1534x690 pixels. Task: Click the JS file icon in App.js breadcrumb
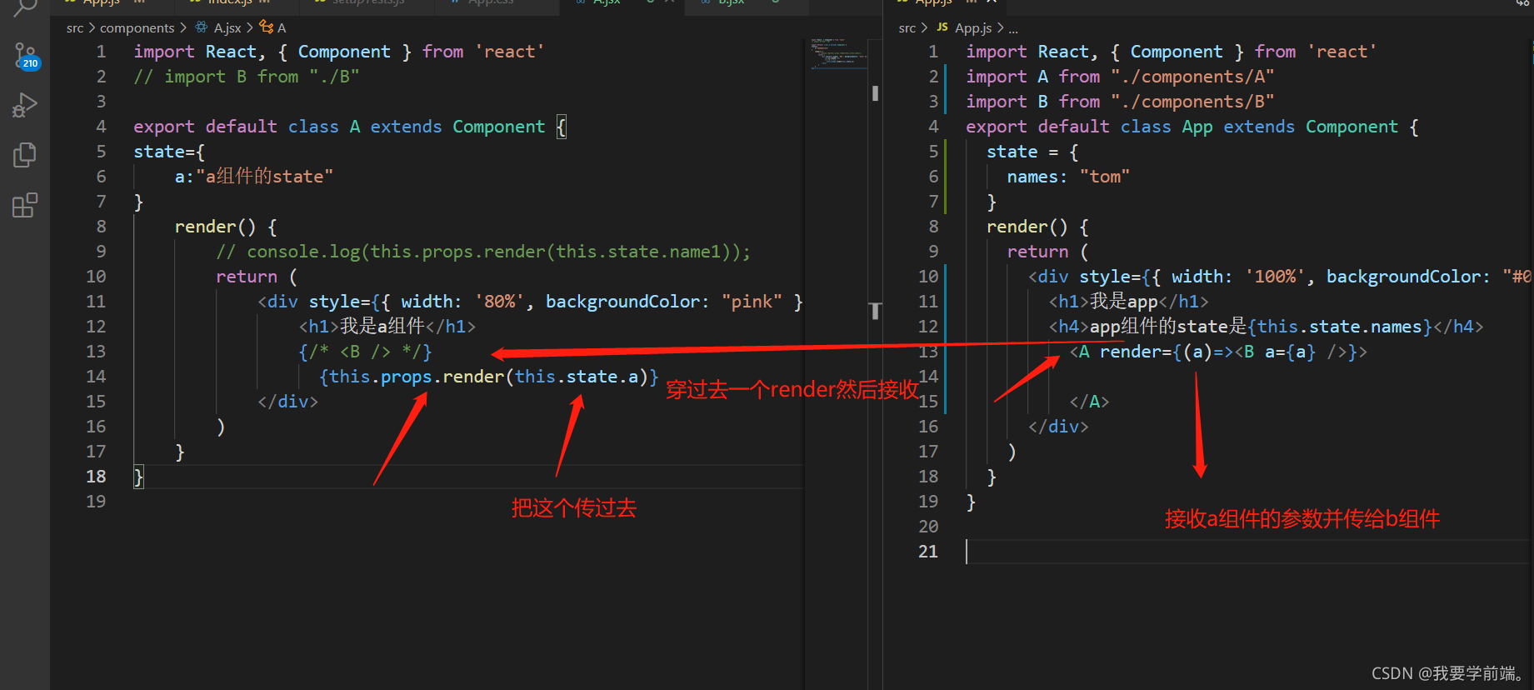pos(942,27)
